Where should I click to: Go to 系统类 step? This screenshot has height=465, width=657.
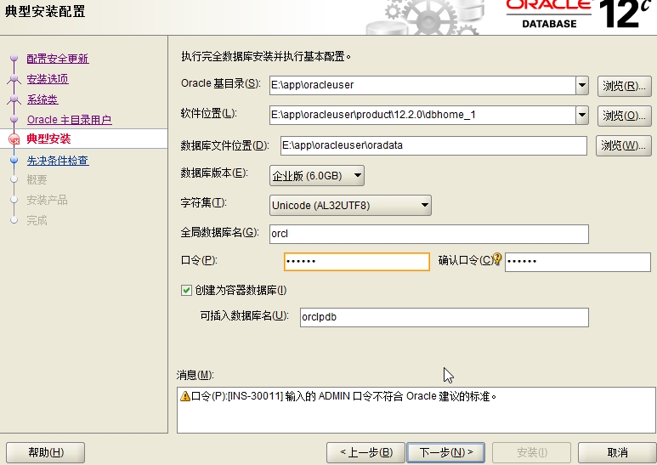42,99
